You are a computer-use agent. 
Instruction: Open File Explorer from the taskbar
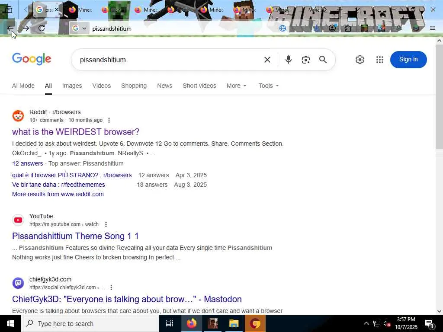(234, 323)
